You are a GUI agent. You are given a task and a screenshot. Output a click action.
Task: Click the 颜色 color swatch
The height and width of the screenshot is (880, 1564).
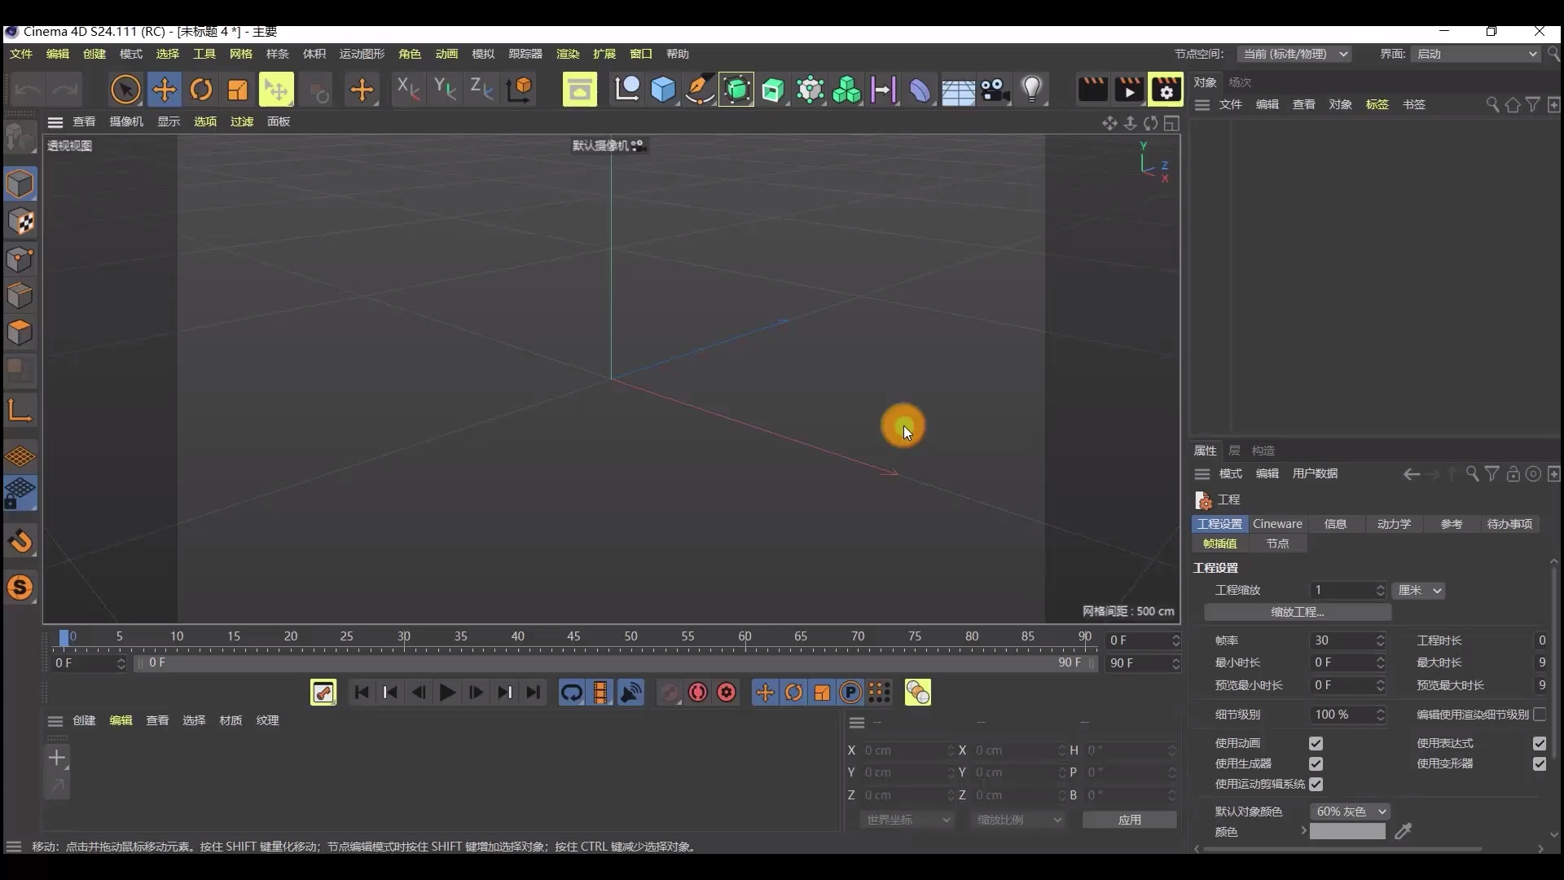1349,832
